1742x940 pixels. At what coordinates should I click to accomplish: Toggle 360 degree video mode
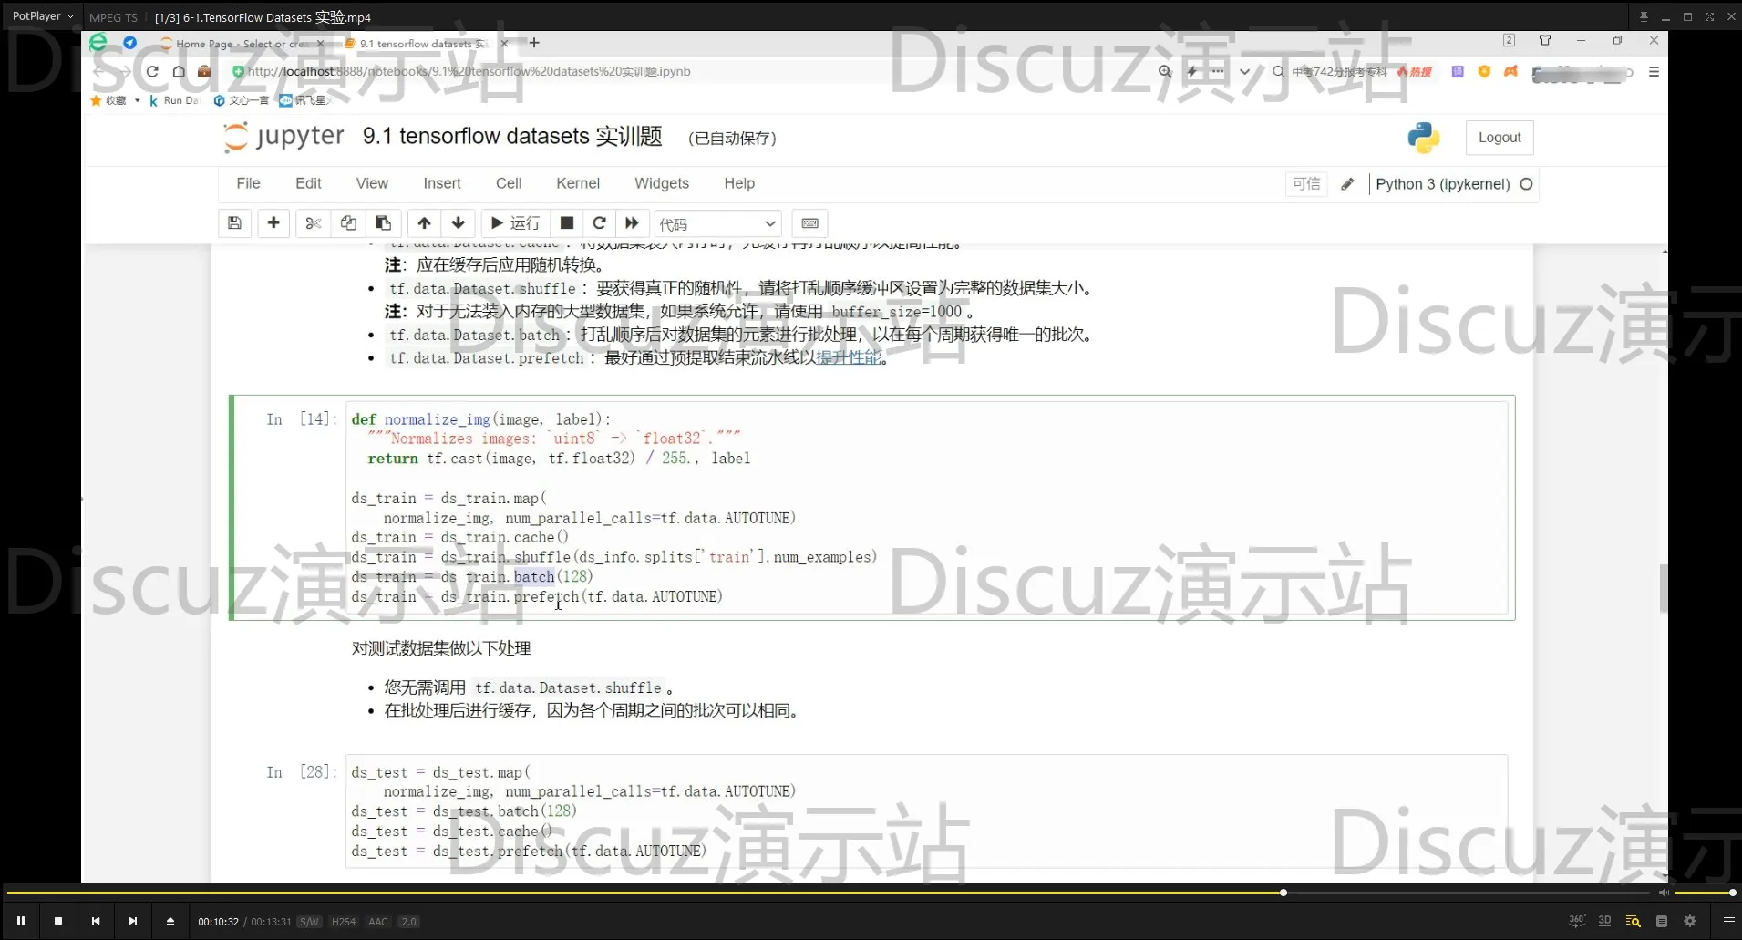point(1577,921)
